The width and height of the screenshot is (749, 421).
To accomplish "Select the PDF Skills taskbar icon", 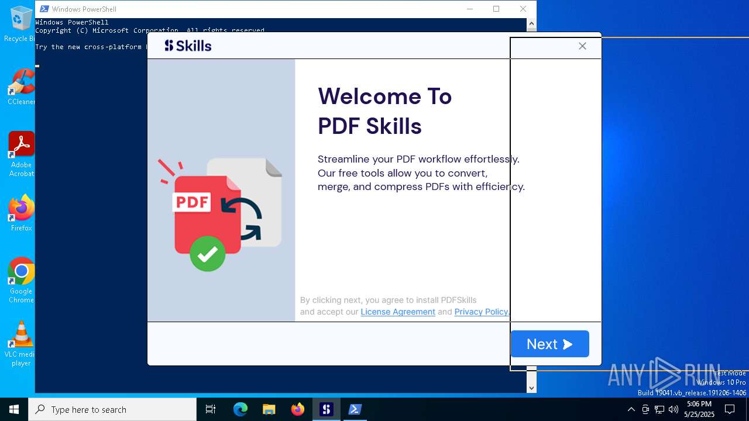I will [327, 409].
